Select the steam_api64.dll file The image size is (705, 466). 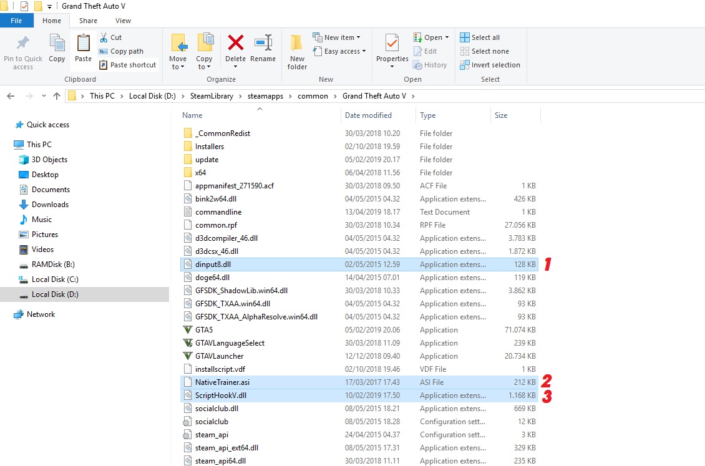359,460
